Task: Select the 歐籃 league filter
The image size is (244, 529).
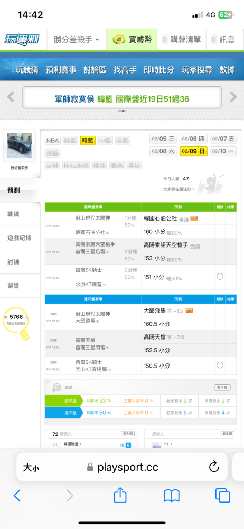Action: point(70,141)
